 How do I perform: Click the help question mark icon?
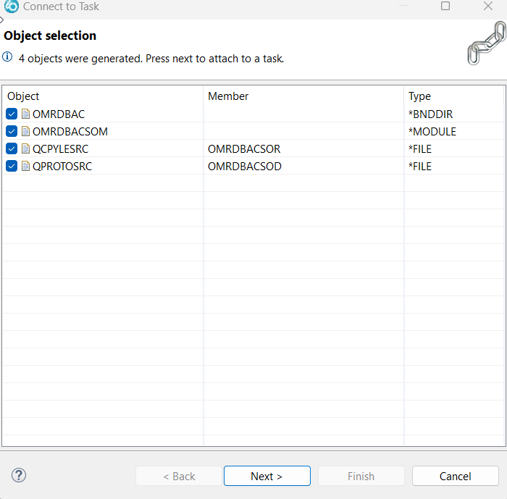[x=20, y=475]
